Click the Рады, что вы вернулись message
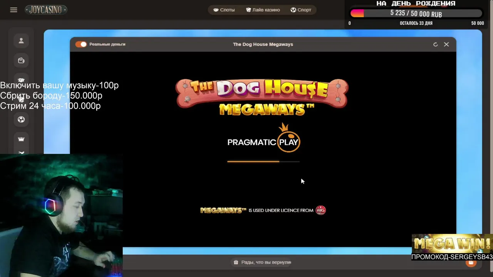This screenshot has height=277, width=493. pos(266,262)
